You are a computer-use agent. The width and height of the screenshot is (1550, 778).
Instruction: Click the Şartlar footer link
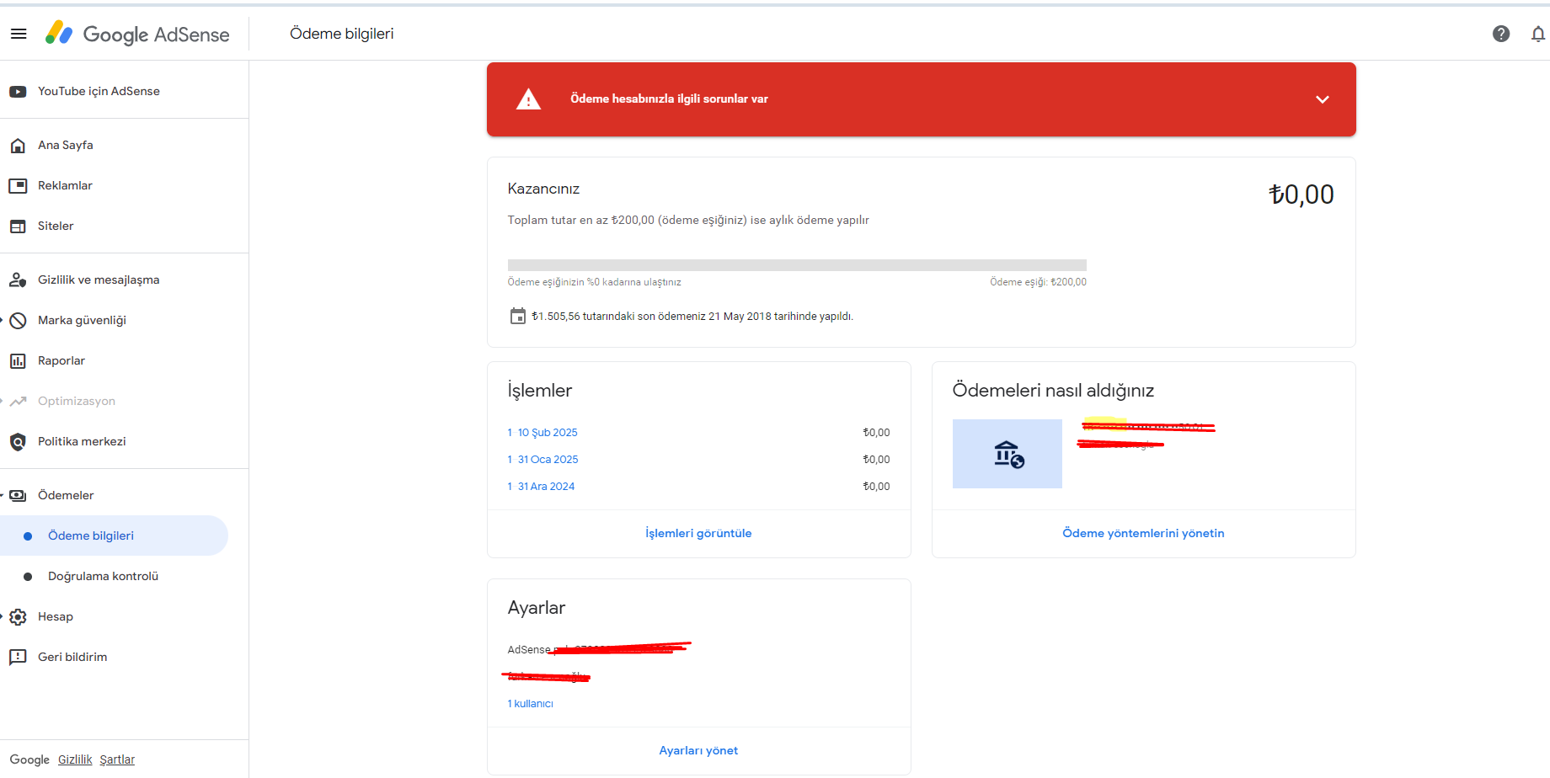(x=117, y=759)
